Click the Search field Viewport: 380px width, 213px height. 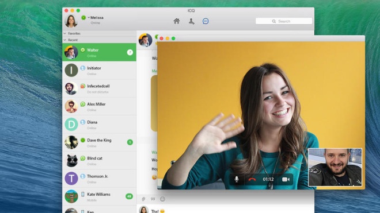[x=283, y=21]
